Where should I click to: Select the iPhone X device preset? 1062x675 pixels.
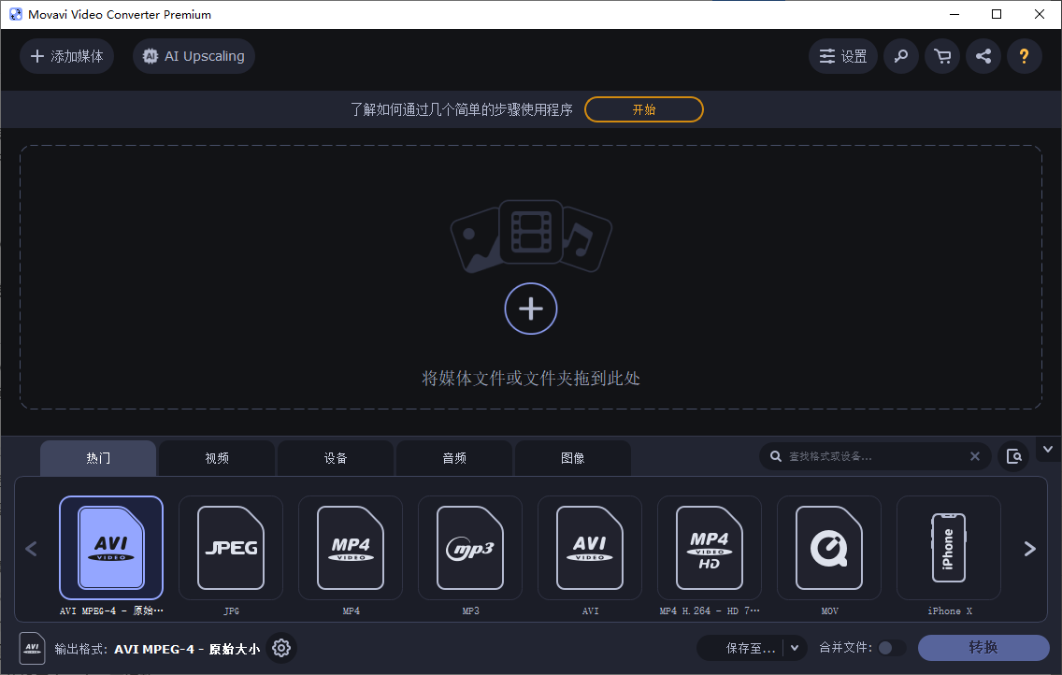(949, 549)
